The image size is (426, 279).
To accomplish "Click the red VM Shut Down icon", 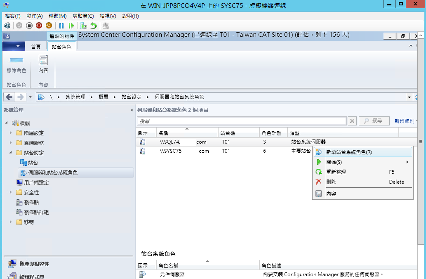I will tap(39, 26).
